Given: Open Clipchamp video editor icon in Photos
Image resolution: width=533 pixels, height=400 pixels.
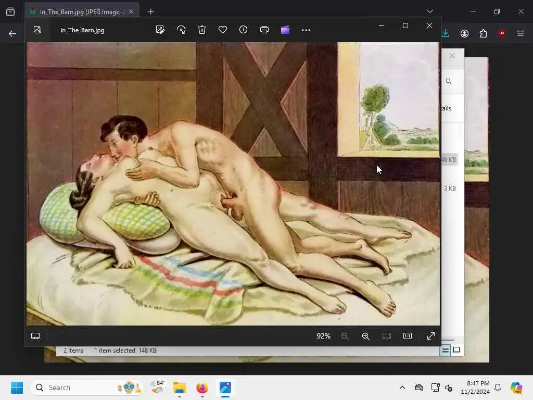Looking at the screenshot, I should [285, 30].
